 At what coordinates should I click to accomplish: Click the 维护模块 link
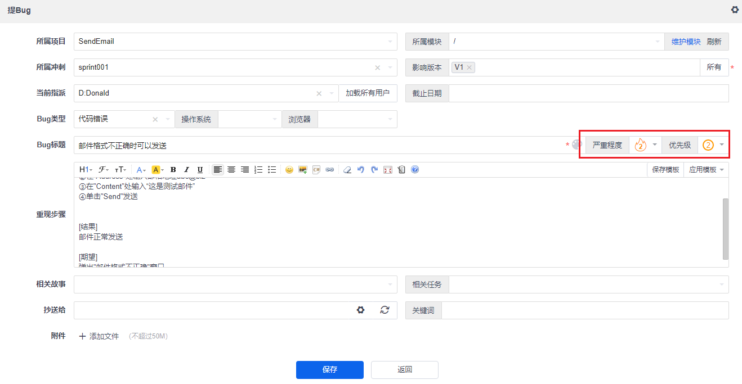686,42
